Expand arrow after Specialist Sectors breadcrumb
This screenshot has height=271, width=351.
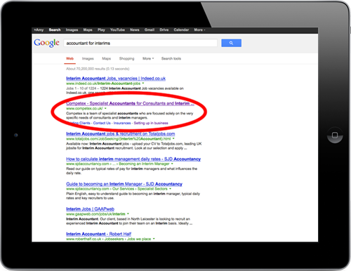click(170, 189)
